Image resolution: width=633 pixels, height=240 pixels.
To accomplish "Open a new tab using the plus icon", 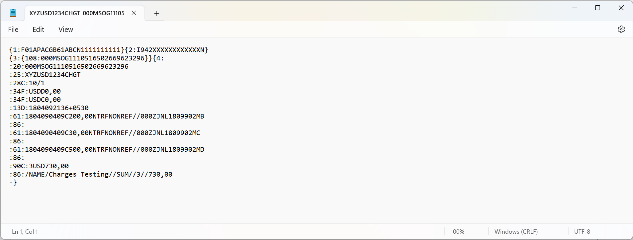I will [156, 13].
